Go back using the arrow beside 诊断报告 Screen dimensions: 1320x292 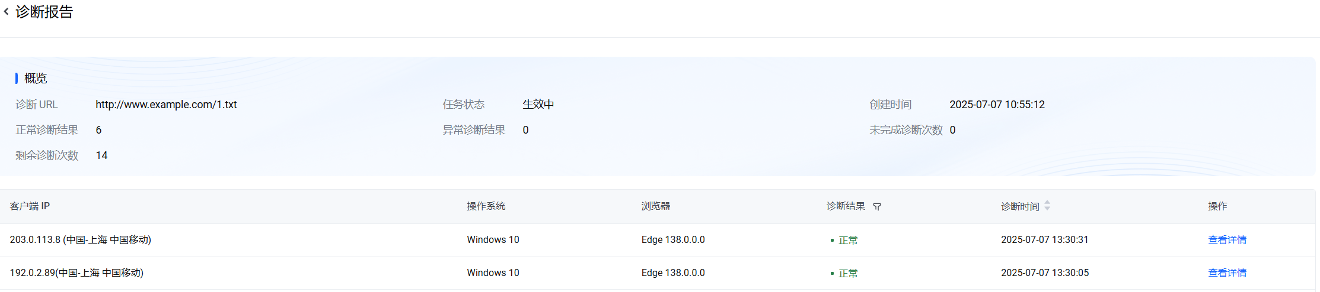tap(6, 11)
